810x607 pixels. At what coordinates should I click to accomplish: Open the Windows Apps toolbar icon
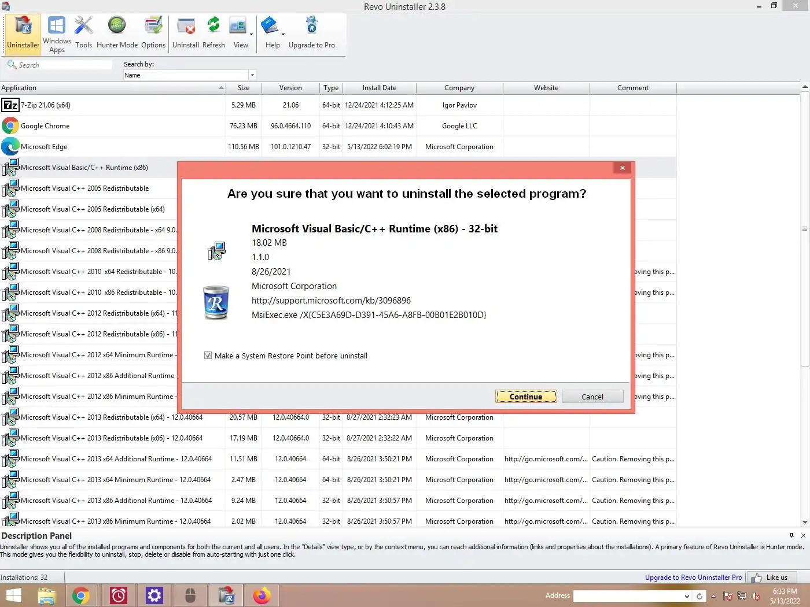point(57,34)
